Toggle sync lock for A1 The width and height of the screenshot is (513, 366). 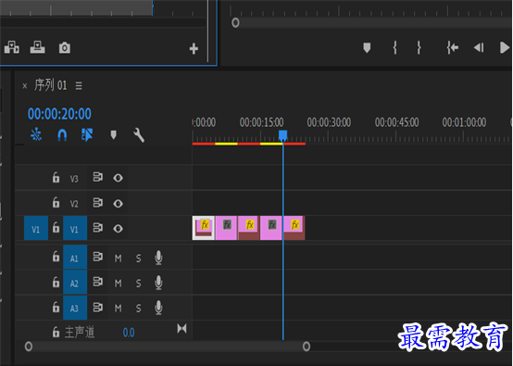point(98,257)
